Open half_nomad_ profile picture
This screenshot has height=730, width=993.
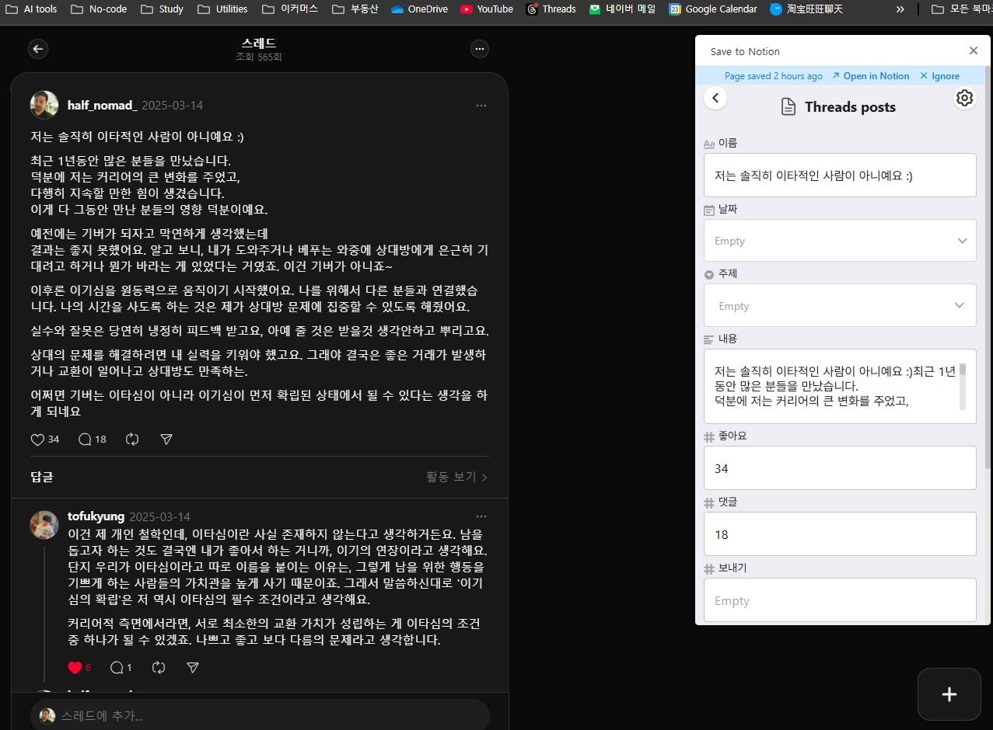(44, 105)
